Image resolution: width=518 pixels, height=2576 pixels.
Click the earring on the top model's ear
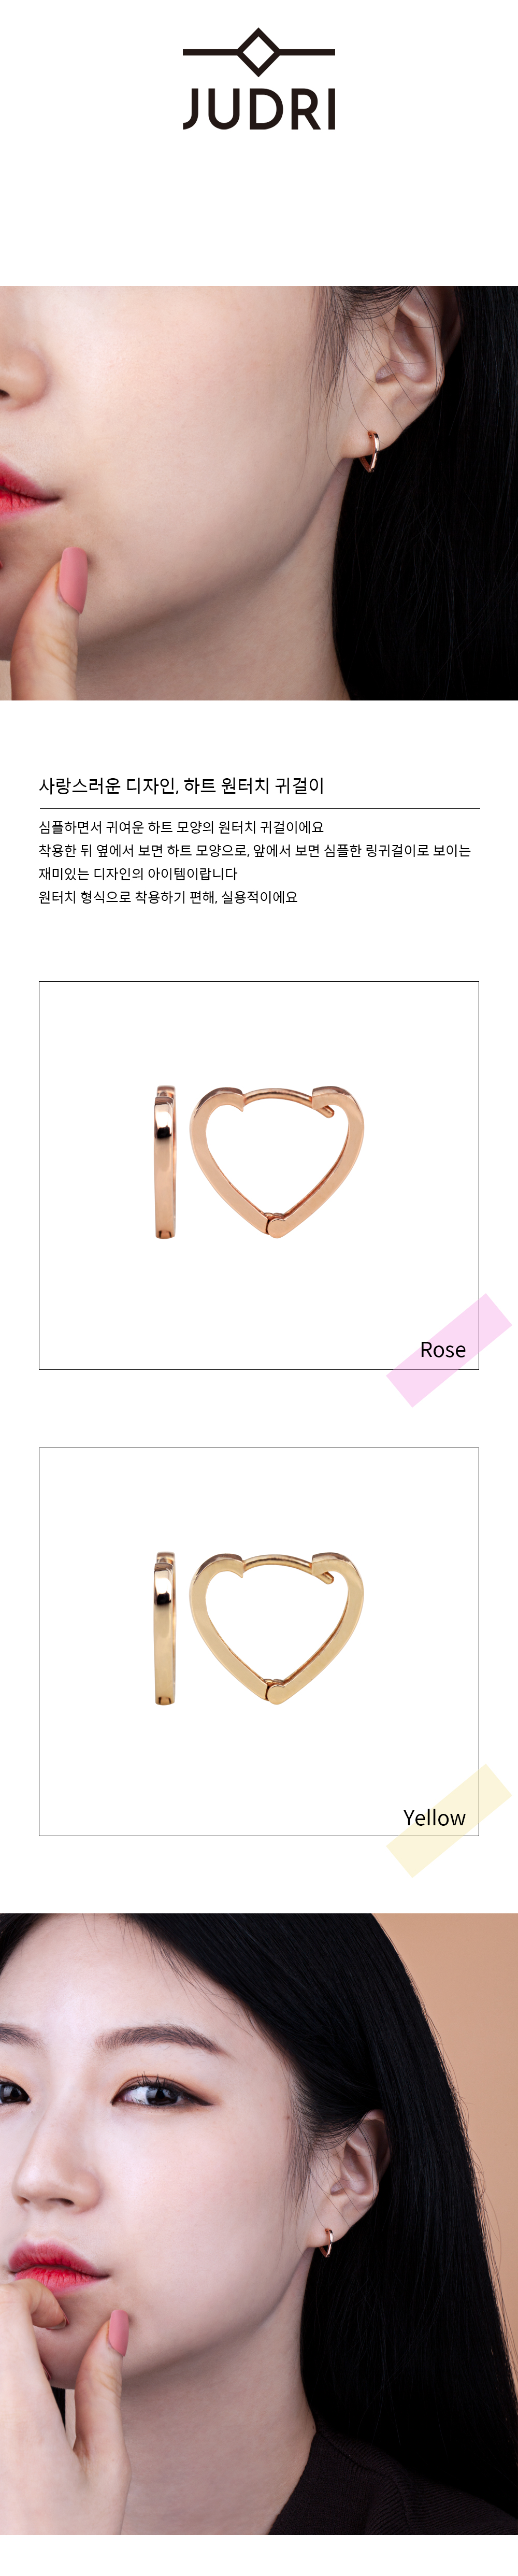click(371, 450)
